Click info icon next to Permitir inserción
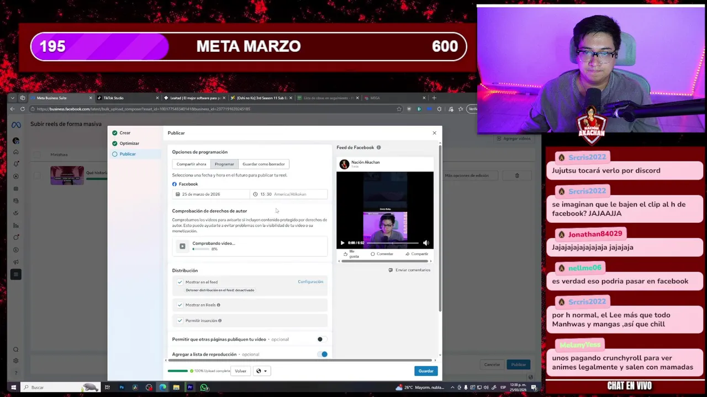 (x=220, y=320)
